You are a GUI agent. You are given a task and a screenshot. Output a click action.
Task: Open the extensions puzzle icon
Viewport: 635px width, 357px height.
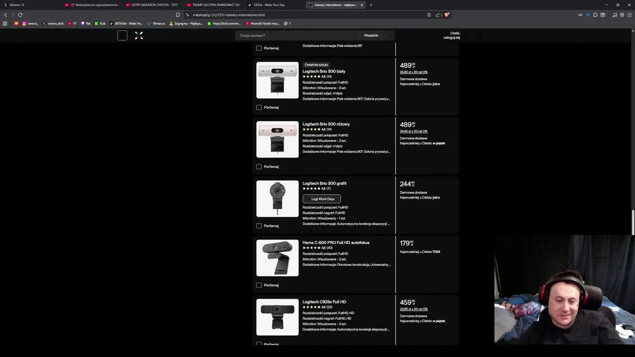click(595, 15)
